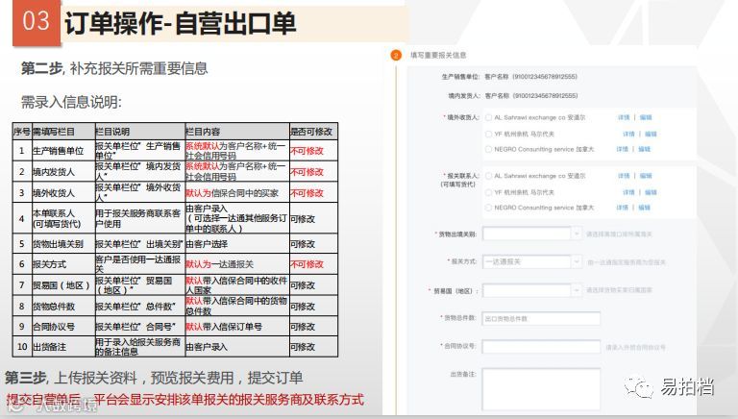Viewport: 738px width, 419px height.
Task: Click table cell 贸易国（地区） in row 7
Action: click(63, 285)
